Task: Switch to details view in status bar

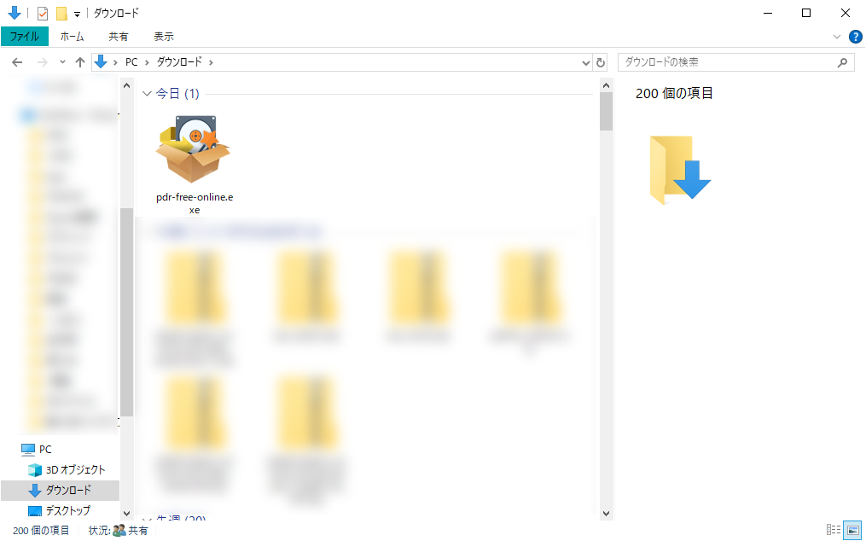Action: point(834,529)
